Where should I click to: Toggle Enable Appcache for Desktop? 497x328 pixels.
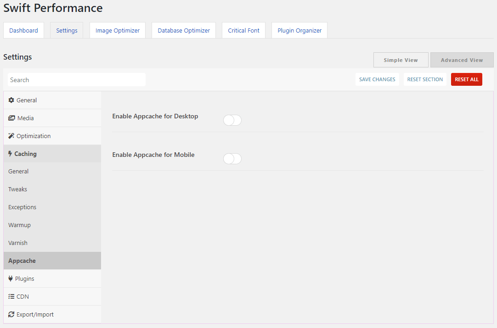coord(232,120)
